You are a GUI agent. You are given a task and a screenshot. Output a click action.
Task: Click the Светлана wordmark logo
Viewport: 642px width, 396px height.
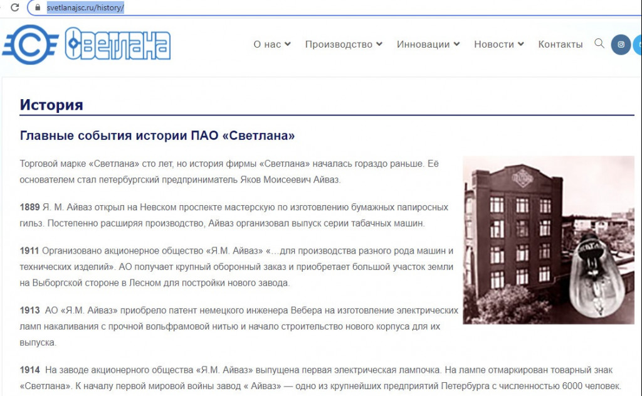pyautogui.click(x=117, y=43)
